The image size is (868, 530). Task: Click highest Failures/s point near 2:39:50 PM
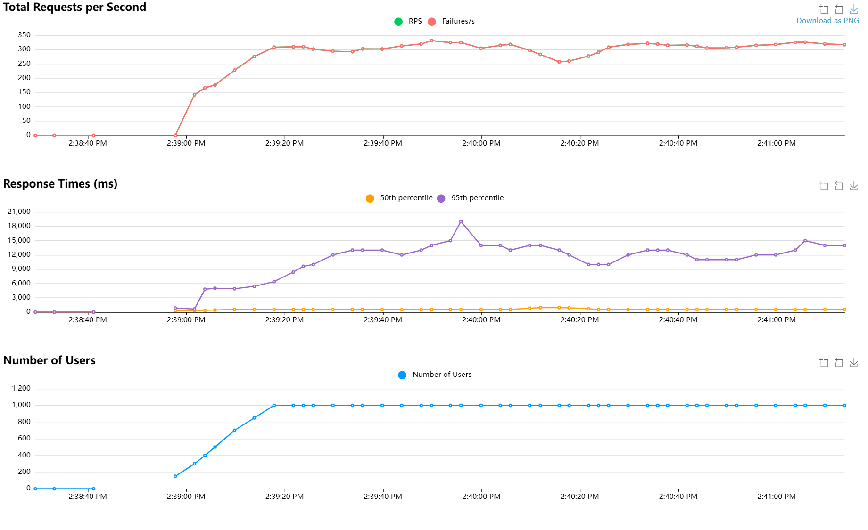point(431,41)
